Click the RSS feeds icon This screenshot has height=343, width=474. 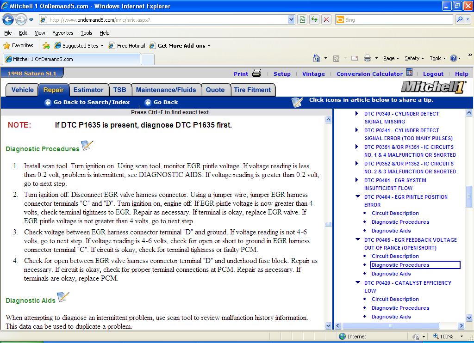pyautogui.click(x=336, y=59)
